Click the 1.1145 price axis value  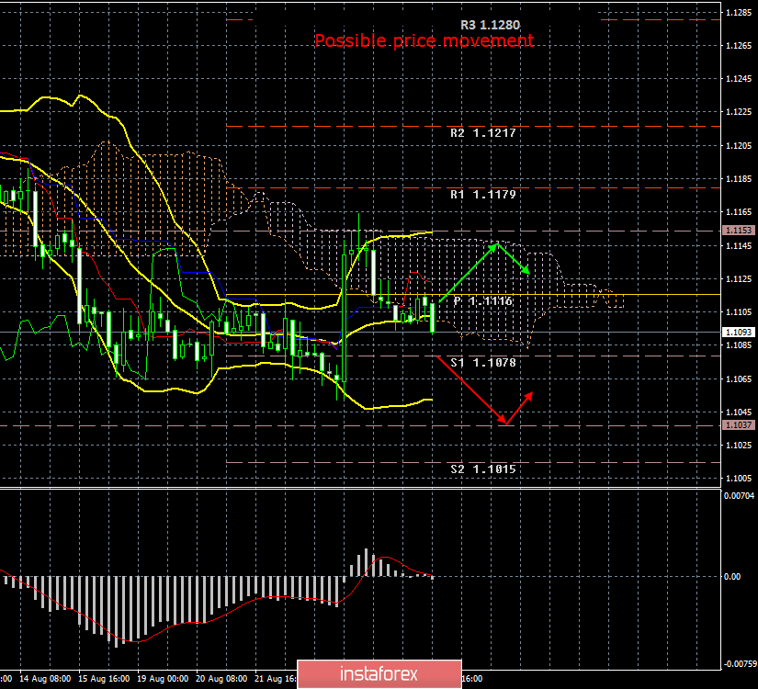[739, 245]
